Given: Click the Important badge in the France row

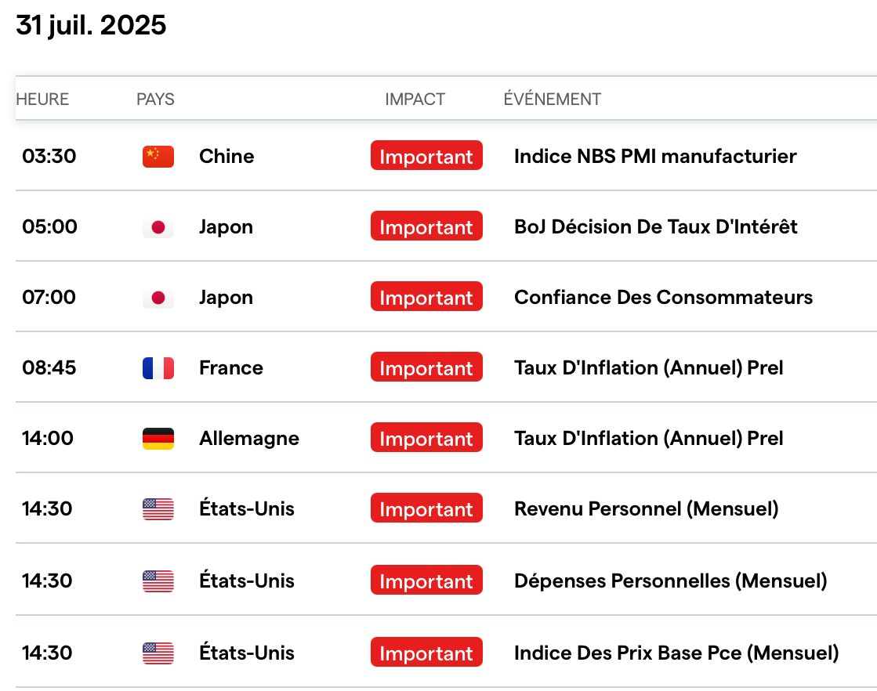Looking at the screenshot, I should [x=426, y=368].
